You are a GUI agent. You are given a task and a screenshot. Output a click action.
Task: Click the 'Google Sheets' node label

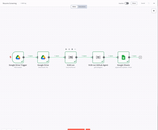click(x=124, y=65)
